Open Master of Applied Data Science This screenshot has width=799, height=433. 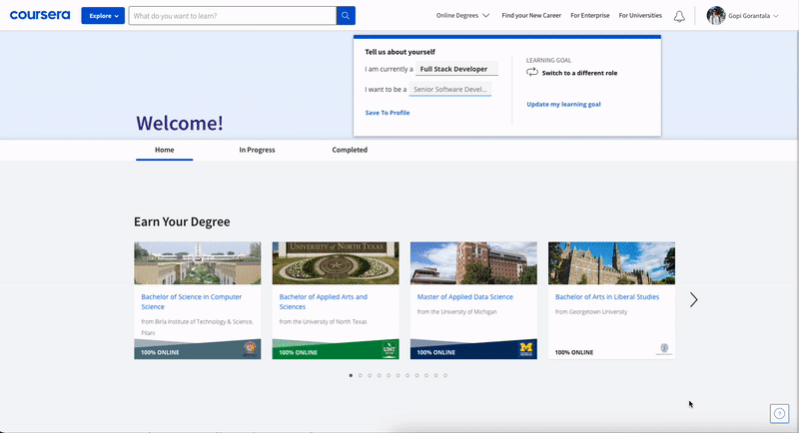tap(464, 296)
